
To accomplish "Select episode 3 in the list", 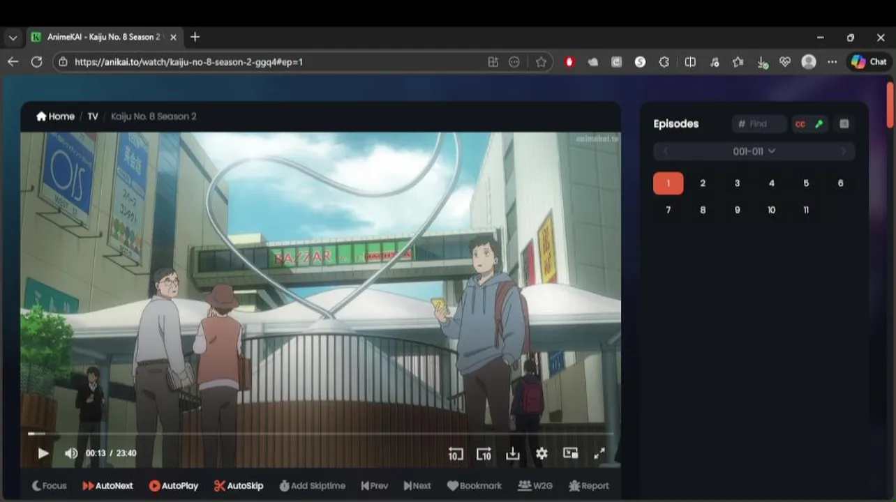I will (x=737, y=183).
